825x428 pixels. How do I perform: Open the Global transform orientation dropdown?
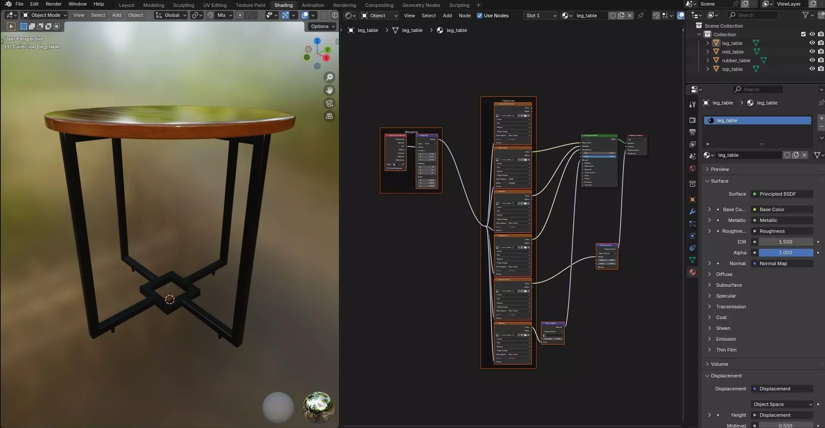tap(171, 15)
